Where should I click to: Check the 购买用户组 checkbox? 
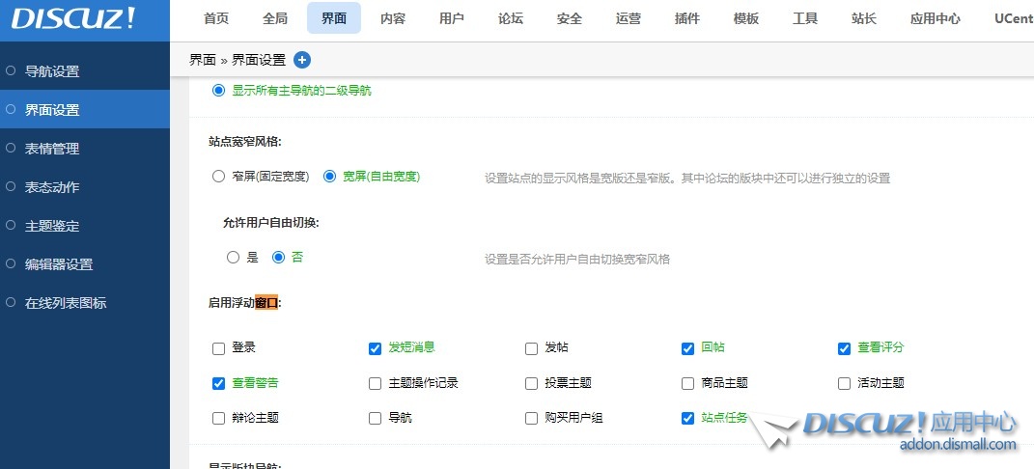(531, 419)
